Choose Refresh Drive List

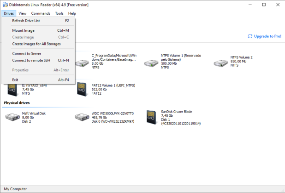(x=38, y=21)
